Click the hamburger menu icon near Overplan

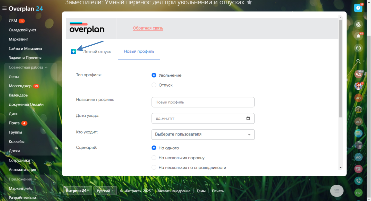[x=4, y=9]
